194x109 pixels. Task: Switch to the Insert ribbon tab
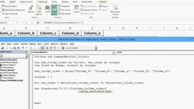click(x=12, y=2)
